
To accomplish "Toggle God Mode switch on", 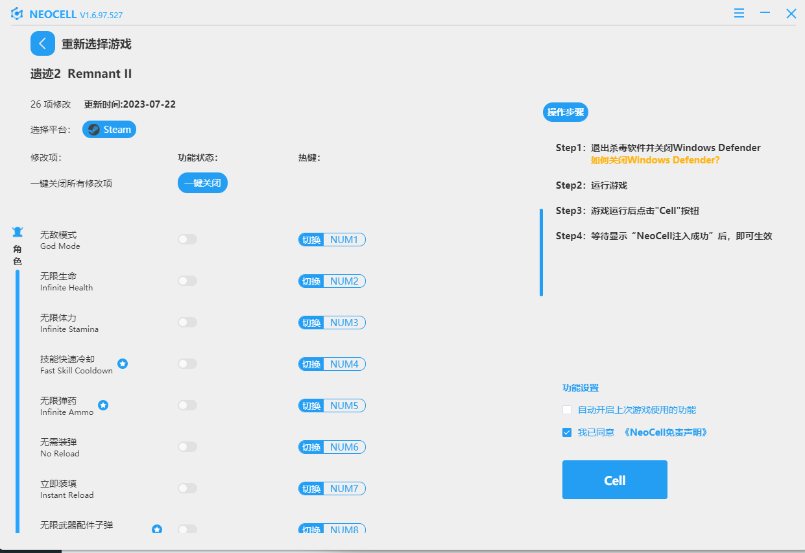I will [187, 239].
